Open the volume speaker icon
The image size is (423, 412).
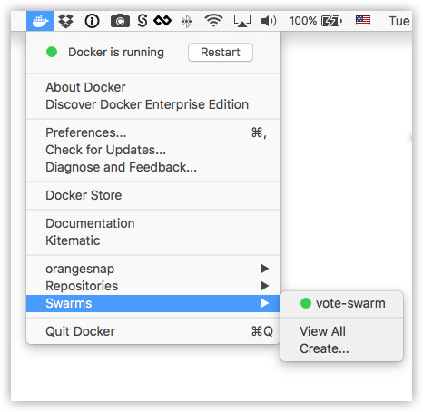click(x=269, y=21)
